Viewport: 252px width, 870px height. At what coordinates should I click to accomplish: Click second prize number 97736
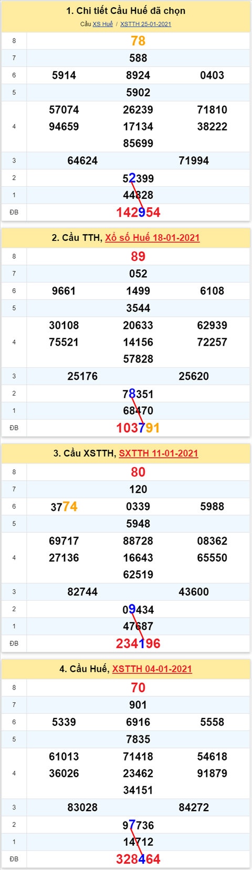(138, 825)
